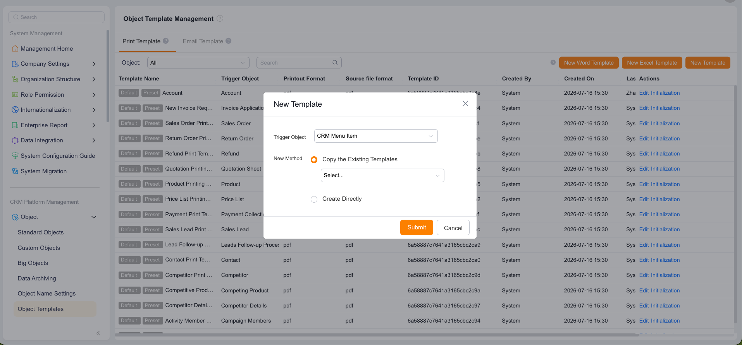Viewport: 742px width, 345px height.
Task: Click the orange New Template button
Action: pyautogui.click(x=708, y=63)
